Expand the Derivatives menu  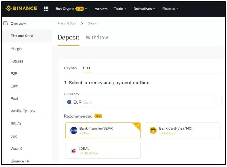(x=144, y=9)
